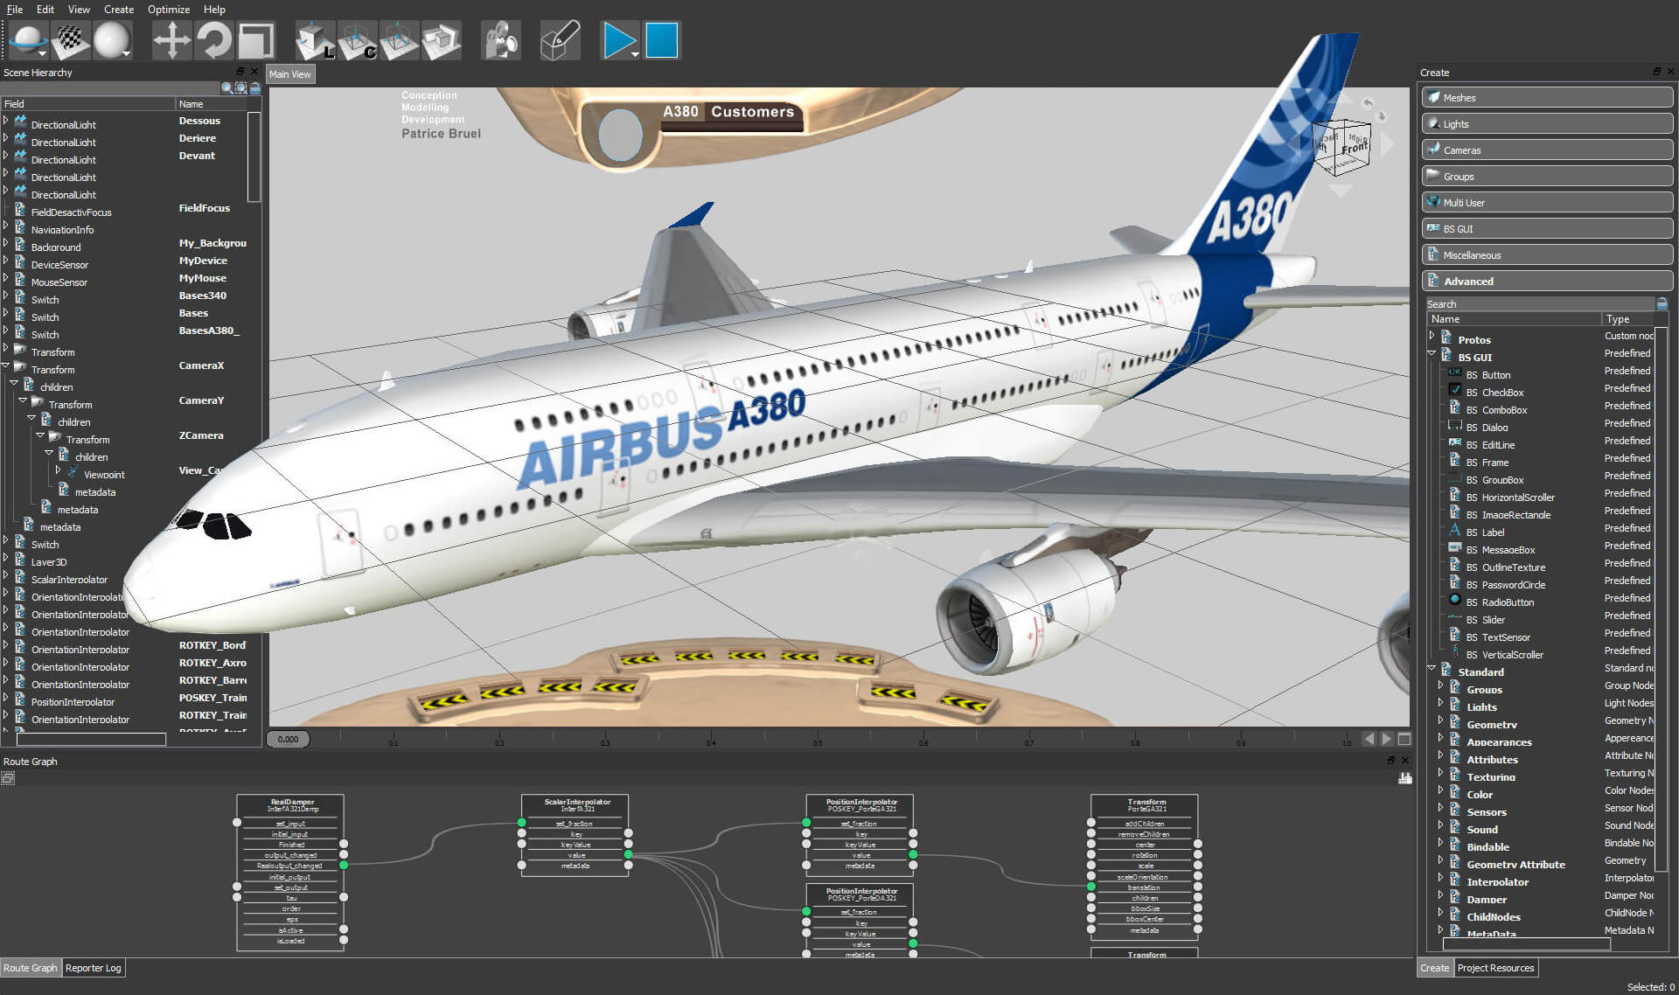This screenshot has width=1679, height=995.
Task: Click the lock icon beside Create Search
Action: pos(1662,303)
